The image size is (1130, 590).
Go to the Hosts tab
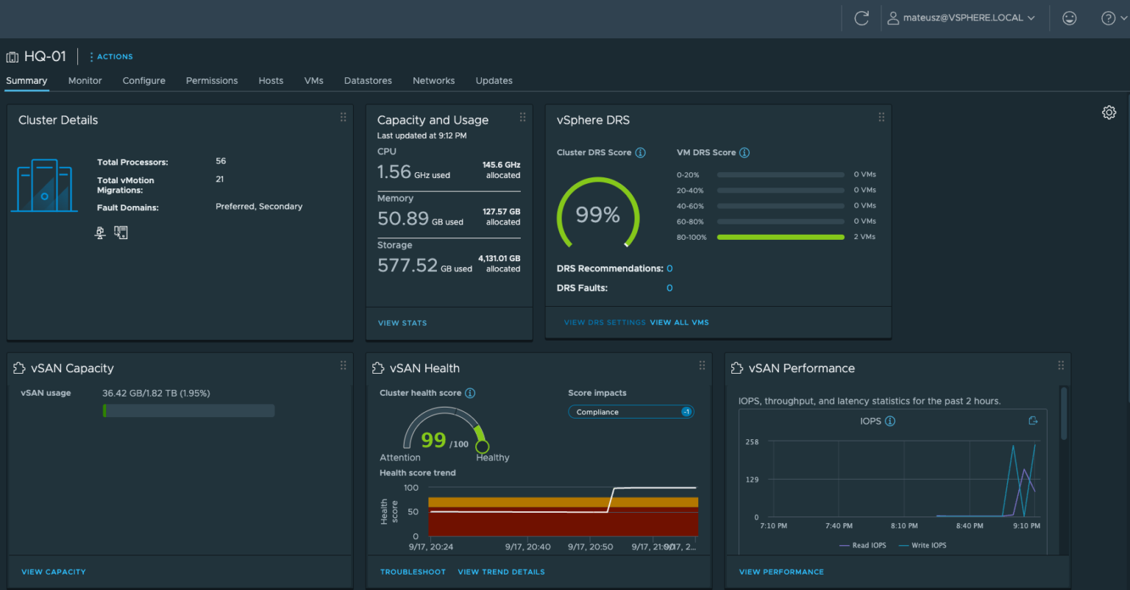tap(271, 81)
